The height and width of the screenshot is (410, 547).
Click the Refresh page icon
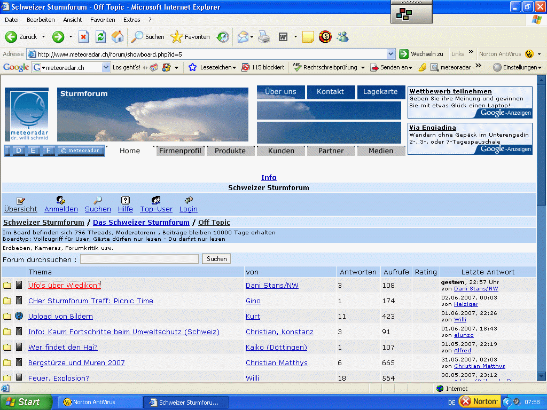100,37
